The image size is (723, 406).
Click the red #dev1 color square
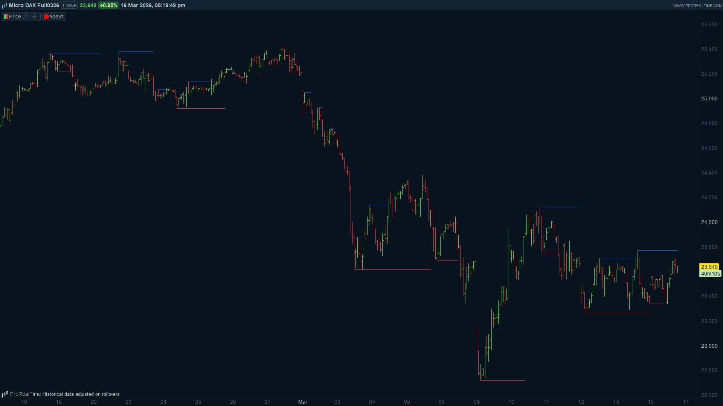[x=46, y=17]
